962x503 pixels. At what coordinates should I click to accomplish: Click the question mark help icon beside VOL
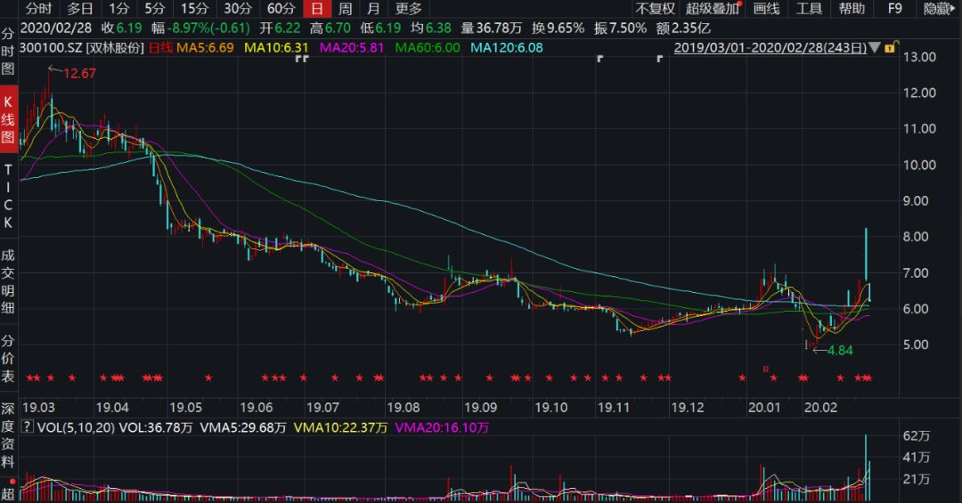(28, 427)
